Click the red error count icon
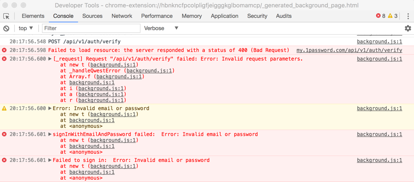 coord(378,16)
